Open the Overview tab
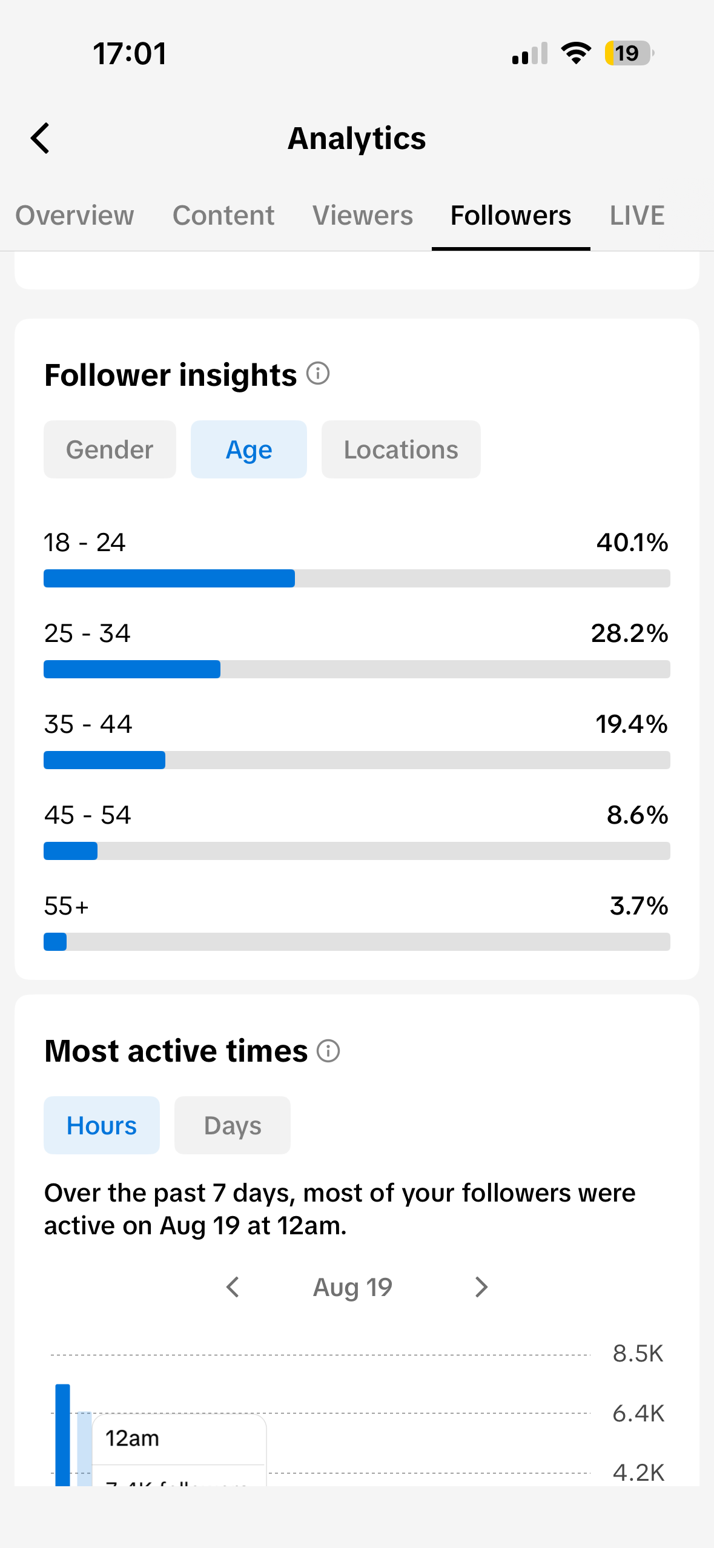Screen dimensions: 714x1548 74,216
